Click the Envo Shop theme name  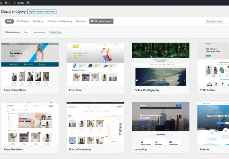(76, 90)
